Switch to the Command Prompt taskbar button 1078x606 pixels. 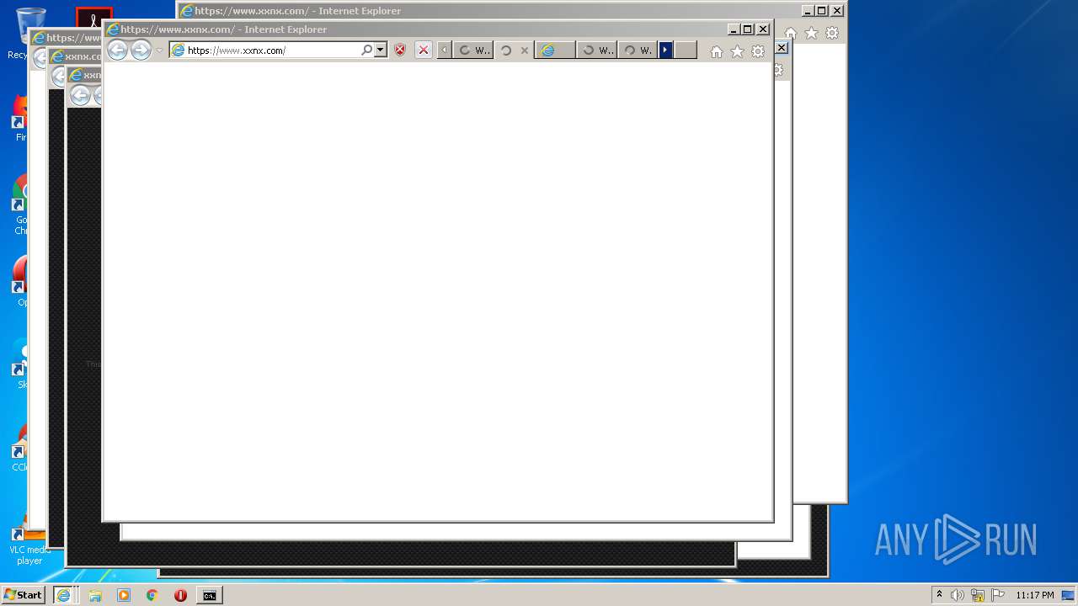coord(209,595)
